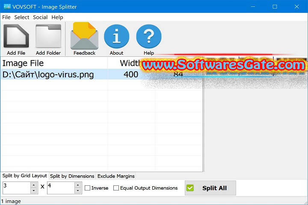The height and width of the screenshot is (205, 308).
Task: Switch to Exclude Margins tab
Action: 116,176
